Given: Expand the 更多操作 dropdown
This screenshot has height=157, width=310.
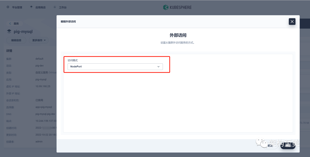Looking at the screenshot, I should pos(39,40).
